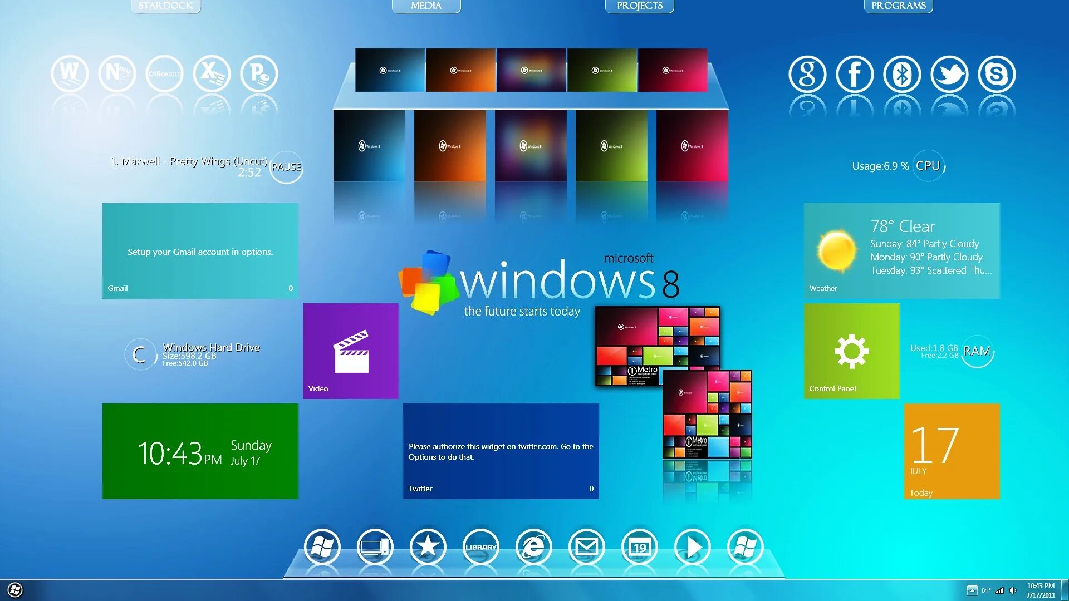
Task: Switch to the Programs tab
Action: click(x=898, y=6)
